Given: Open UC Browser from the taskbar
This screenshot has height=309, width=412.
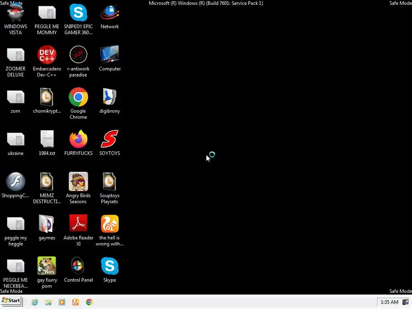Looking at the screenshot, I should (x=76, y=302).
